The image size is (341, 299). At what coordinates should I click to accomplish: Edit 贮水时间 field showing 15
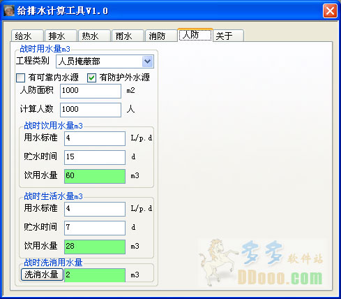coord(95,157)
